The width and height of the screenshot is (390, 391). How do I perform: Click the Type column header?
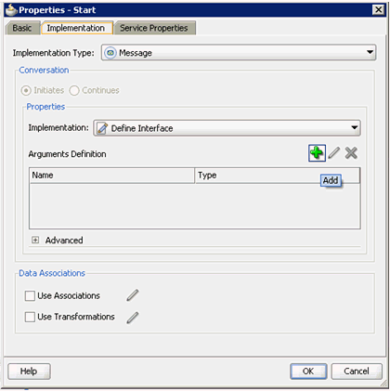[278, 176]
